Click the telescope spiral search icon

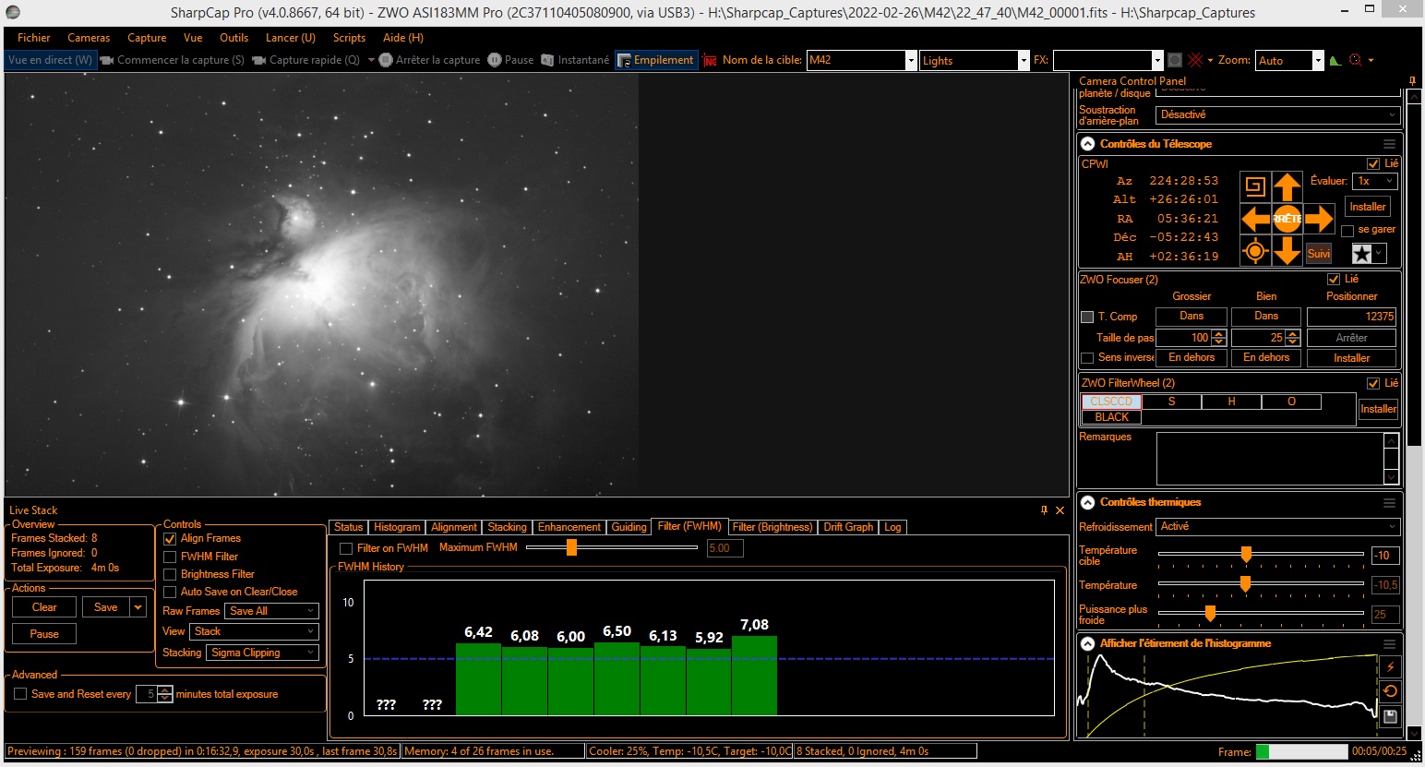pyautogui.click(x=1254, y=186)
